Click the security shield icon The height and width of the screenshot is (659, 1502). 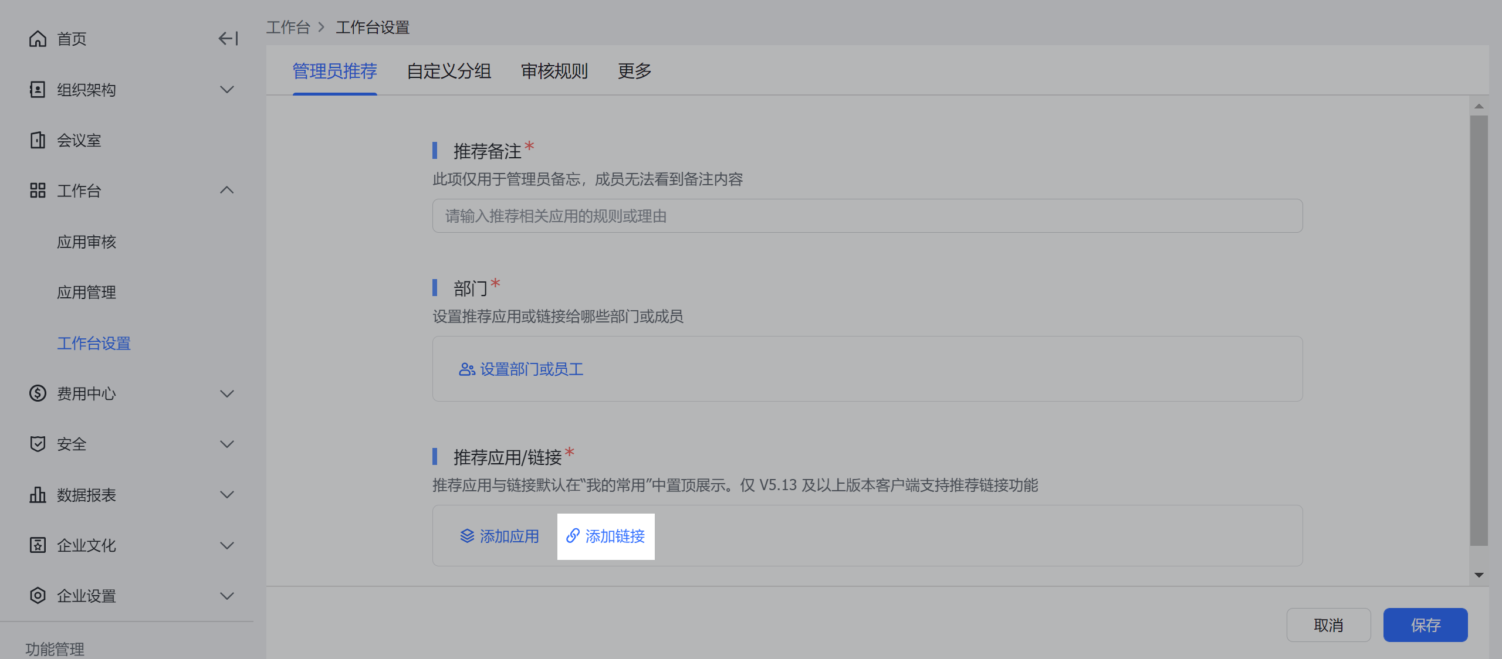click(x=38, y=444)
